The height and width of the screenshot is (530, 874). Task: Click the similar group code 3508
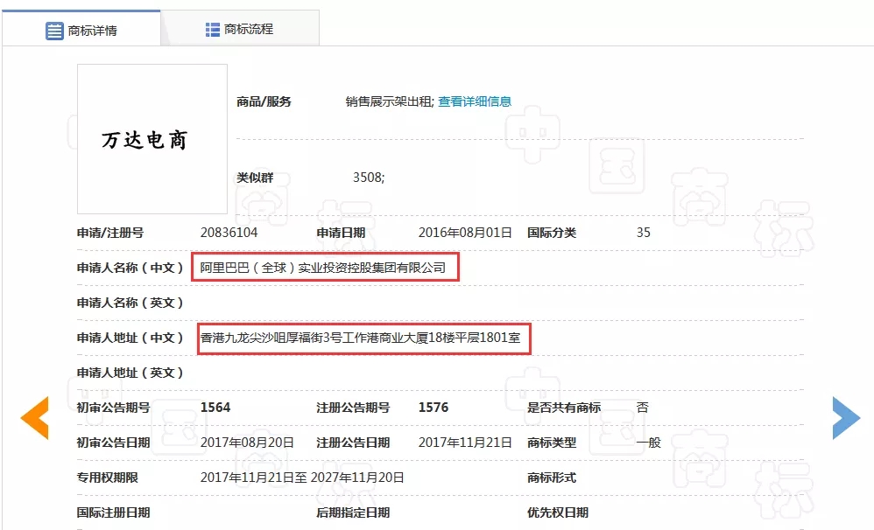(x=368, y=177)
